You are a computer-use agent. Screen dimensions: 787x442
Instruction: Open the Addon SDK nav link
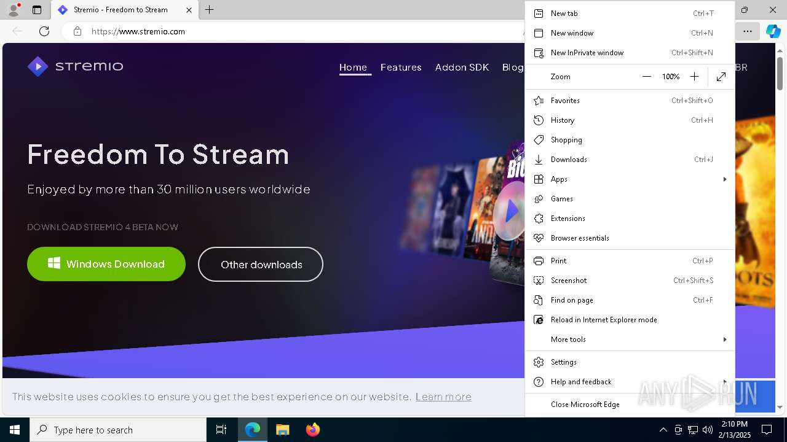pyautogui.click(x=462, y=68)
